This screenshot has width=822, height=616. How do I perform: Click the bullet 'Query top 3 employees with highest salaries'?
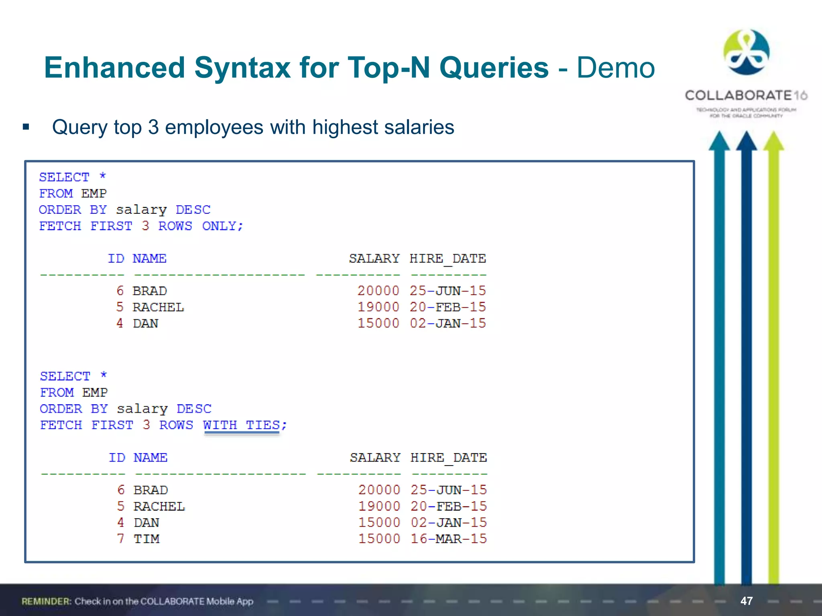pos(253,127)
